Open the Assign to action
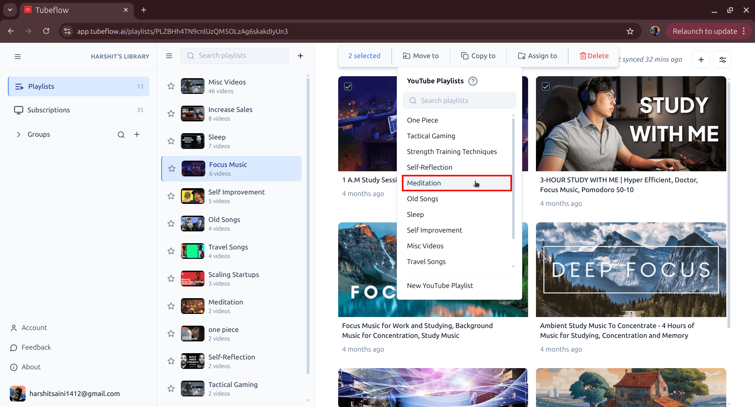 click(x=537, y=55)
